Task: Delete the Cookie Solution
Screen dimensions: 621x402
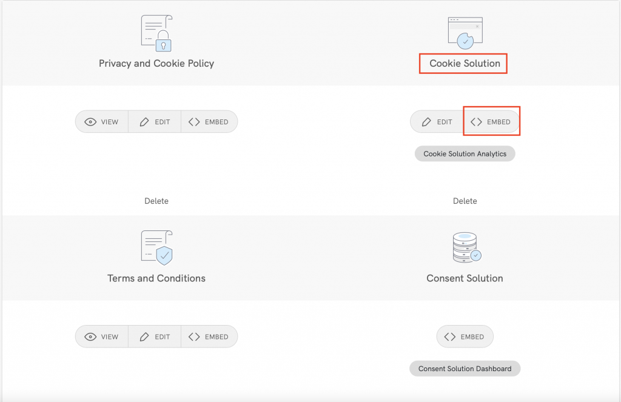Action: (465, 200)
